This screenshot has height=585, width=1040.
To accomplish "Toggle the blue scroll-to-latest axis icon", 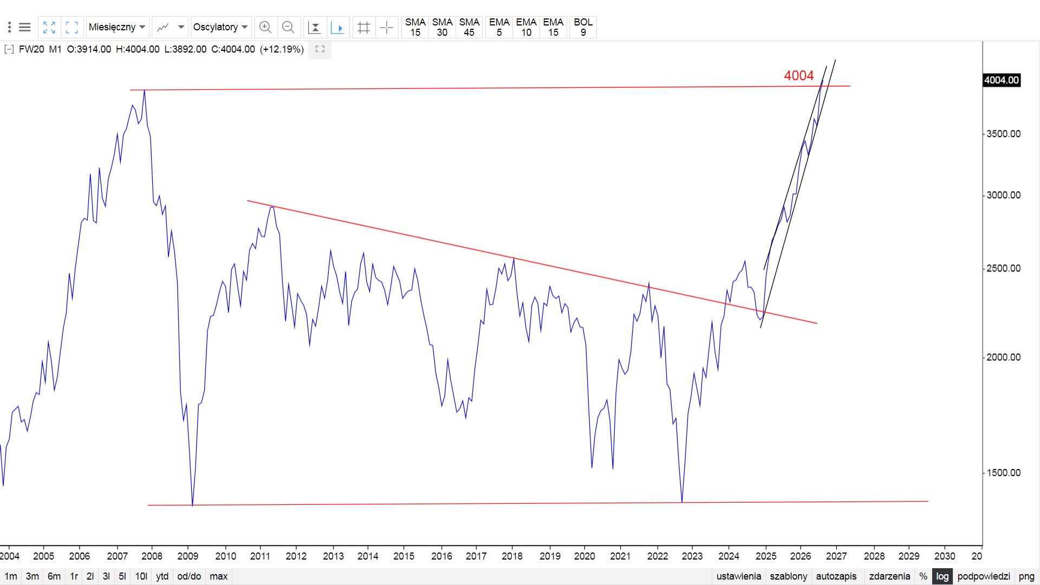I will 337,27.
